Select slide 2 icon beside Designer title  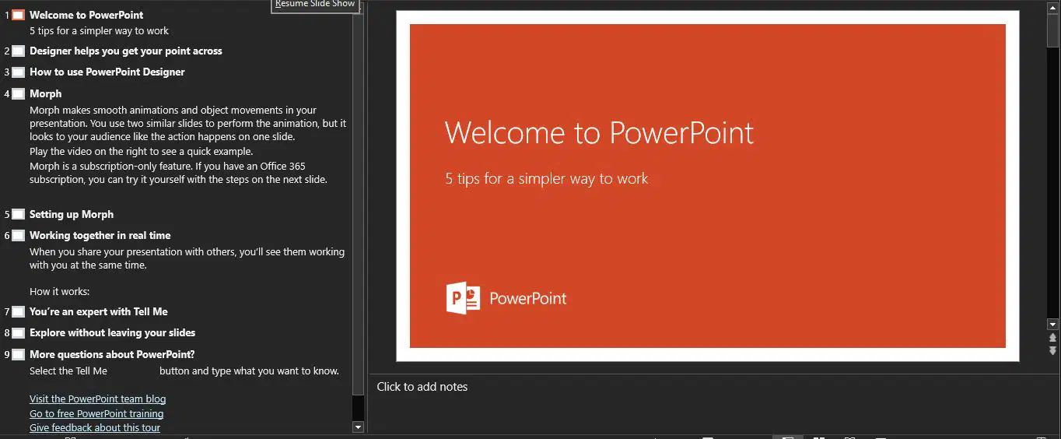[19, 51]
